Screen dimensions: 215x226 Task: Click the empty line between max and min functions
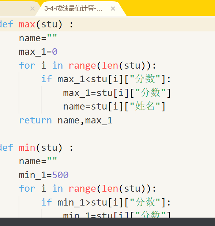[107, 134]
